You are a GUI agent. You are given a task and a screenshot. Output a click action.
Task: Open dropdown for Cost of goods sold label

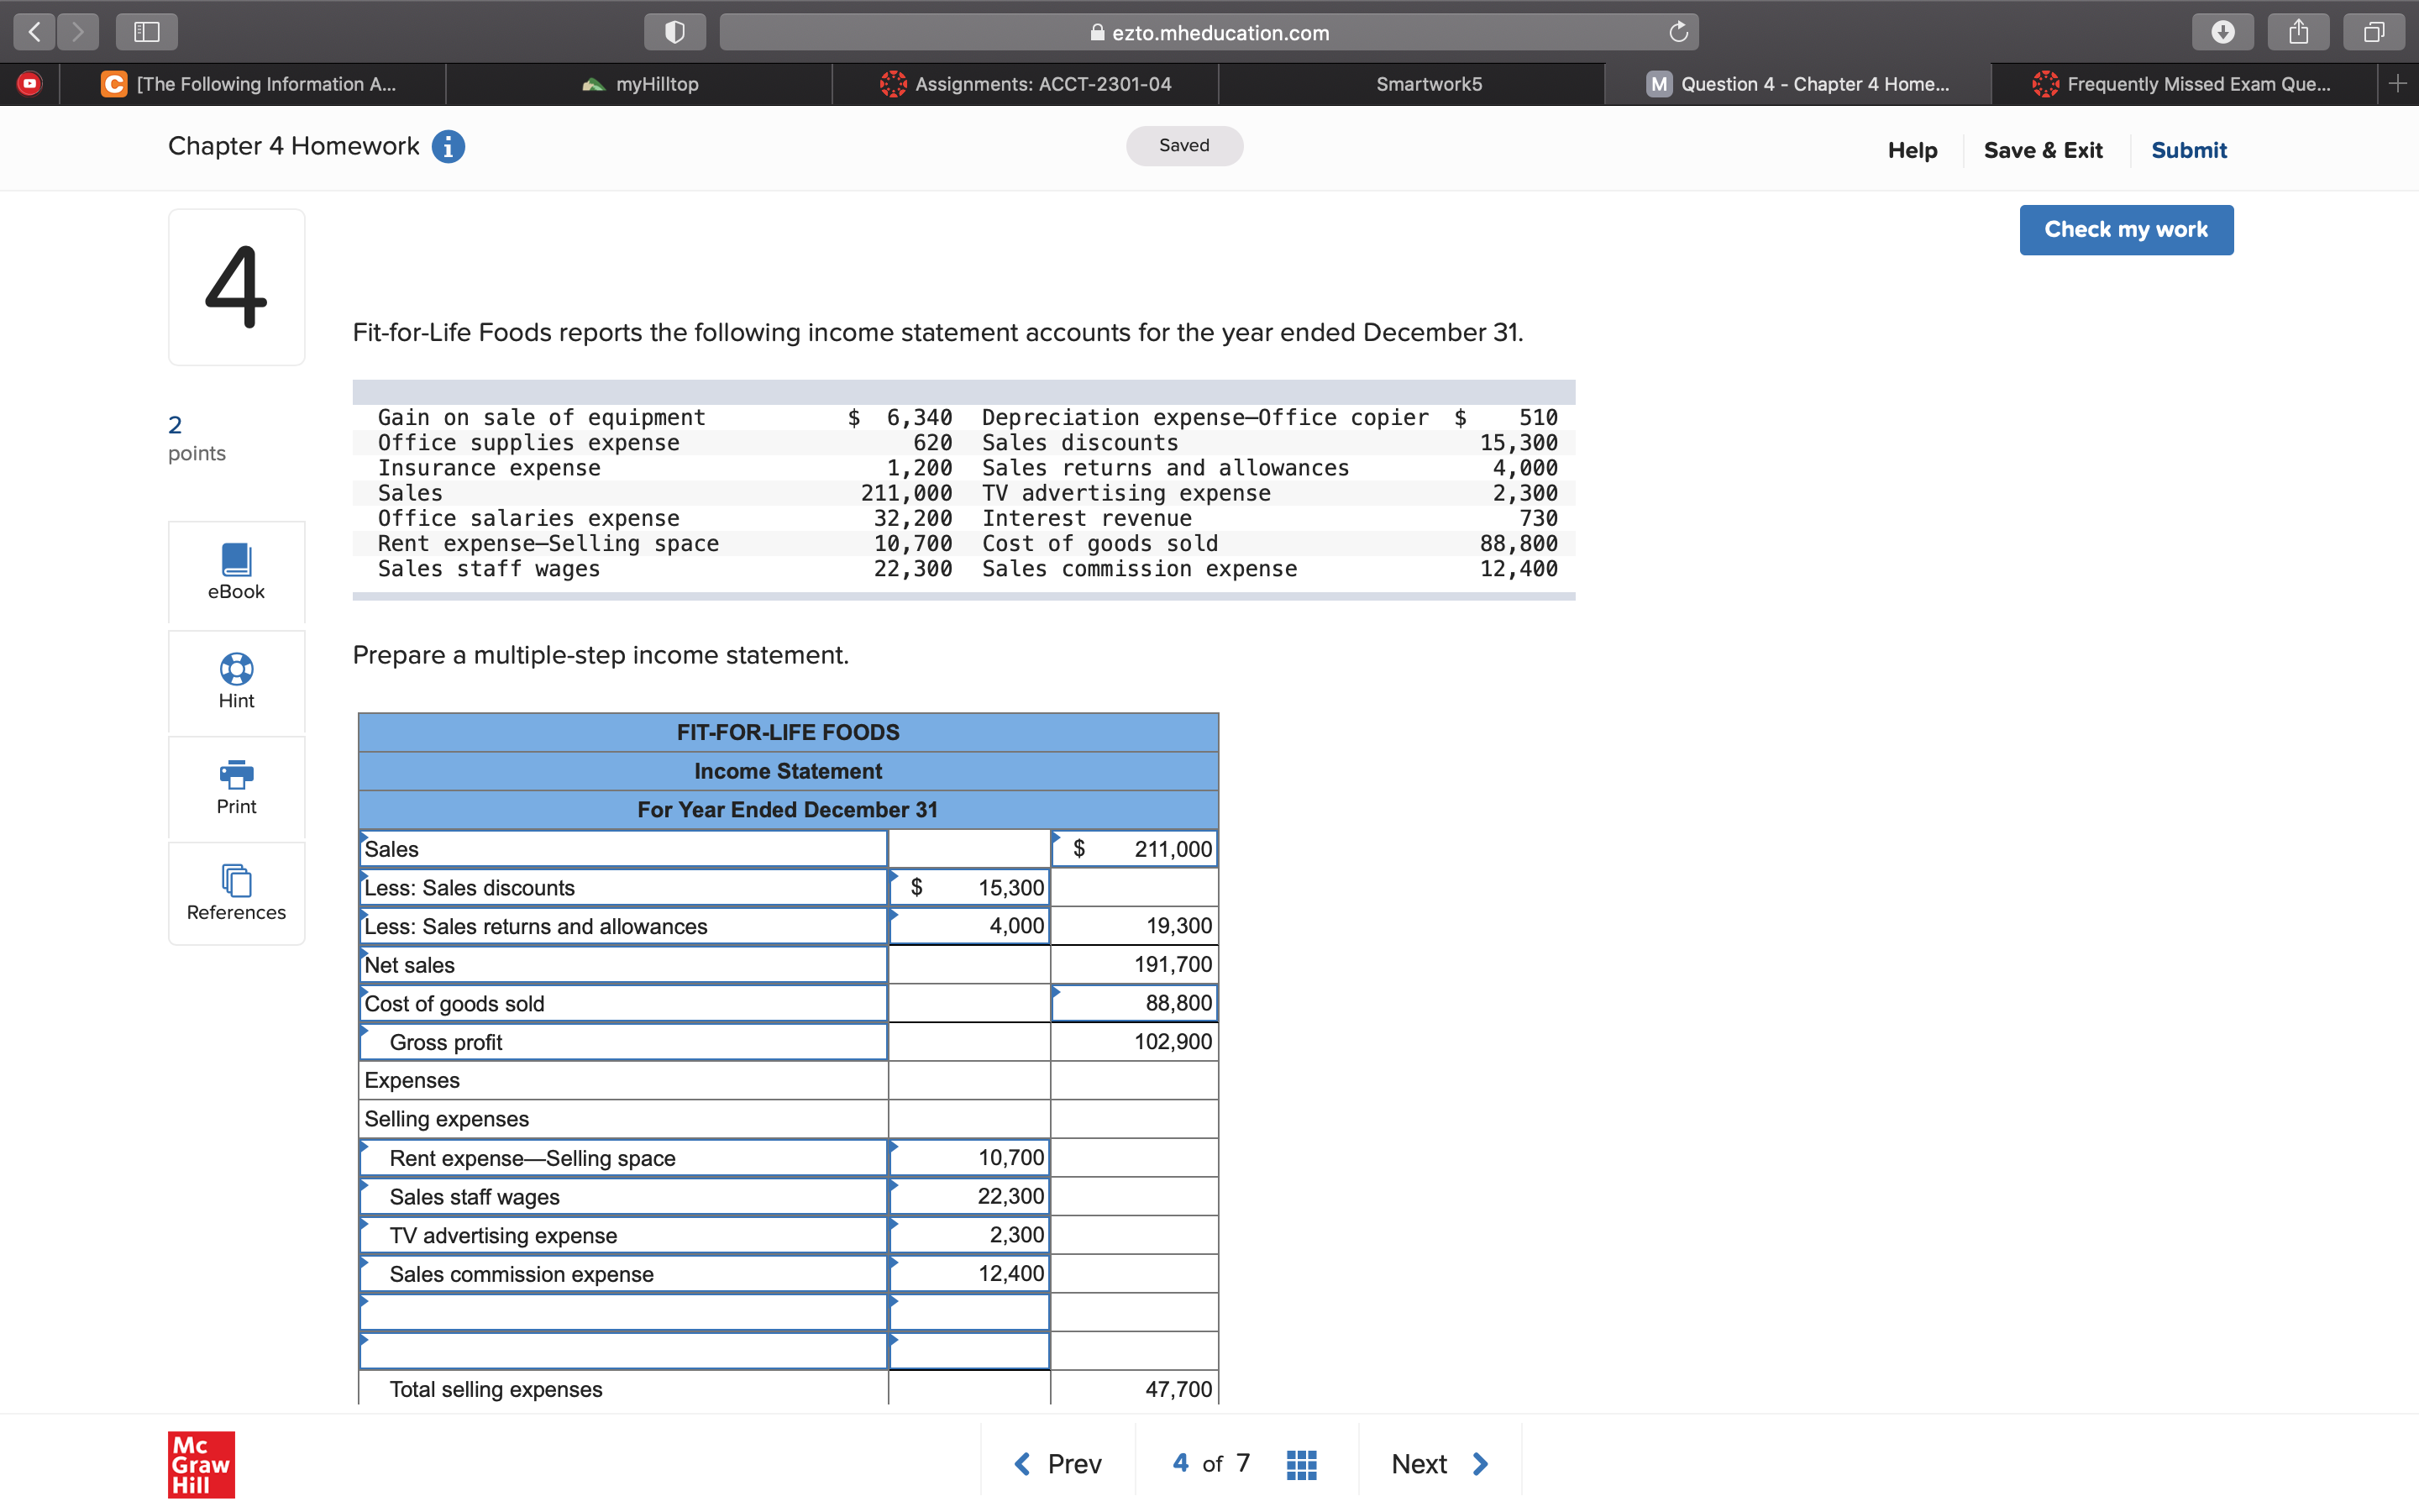622,1004
